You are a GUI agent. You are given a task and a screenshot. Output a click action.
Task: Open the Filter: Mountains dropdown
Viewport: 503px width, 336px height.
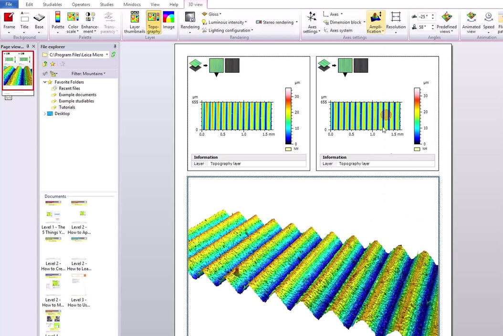[x=88, y=74]
